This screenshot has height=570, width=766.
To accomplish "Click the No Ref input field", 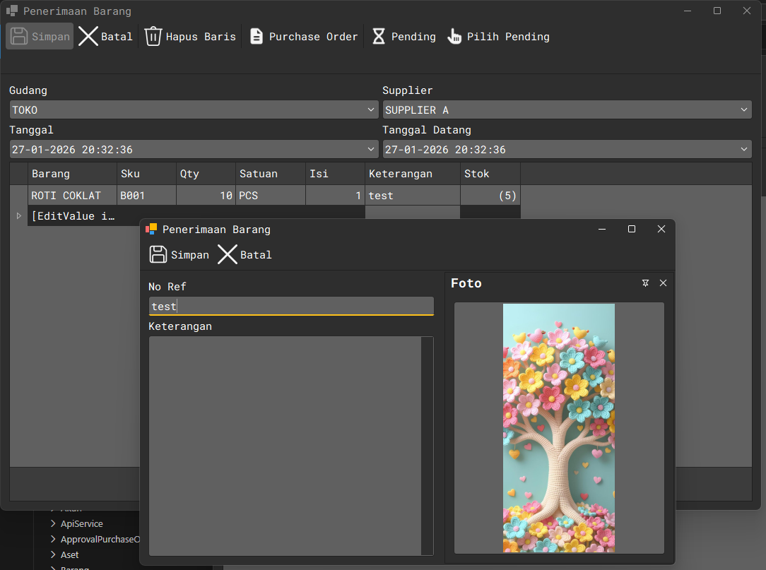I will point(290,307).
